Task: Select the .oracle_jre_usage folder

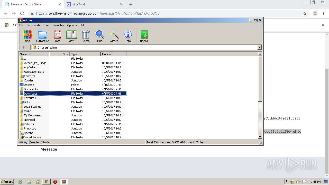Action: click(72, 63)
